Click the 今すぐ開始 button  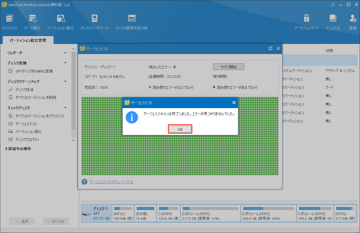point(229,67)
